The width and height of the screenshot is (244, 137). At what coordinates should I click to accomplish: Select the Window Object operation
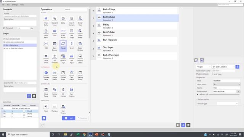pyautogui.click(x=80, y=59)
